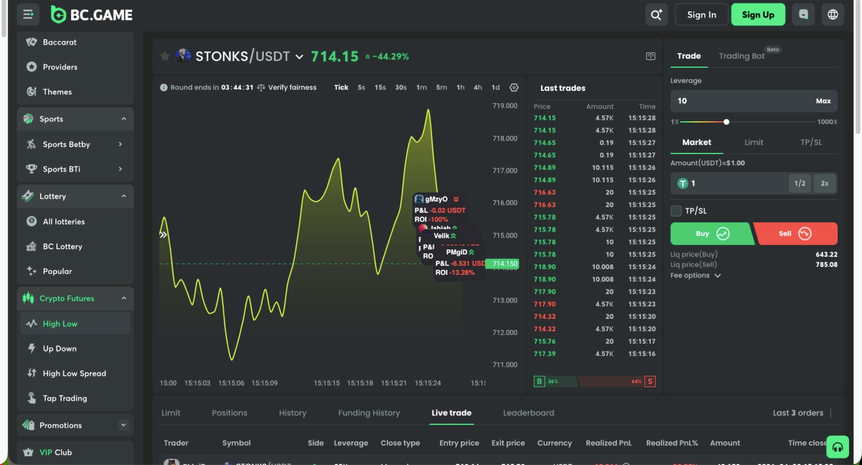Collapse the Sports section
Viewport: 862px width, 465px height.
[x=124, y=119]
